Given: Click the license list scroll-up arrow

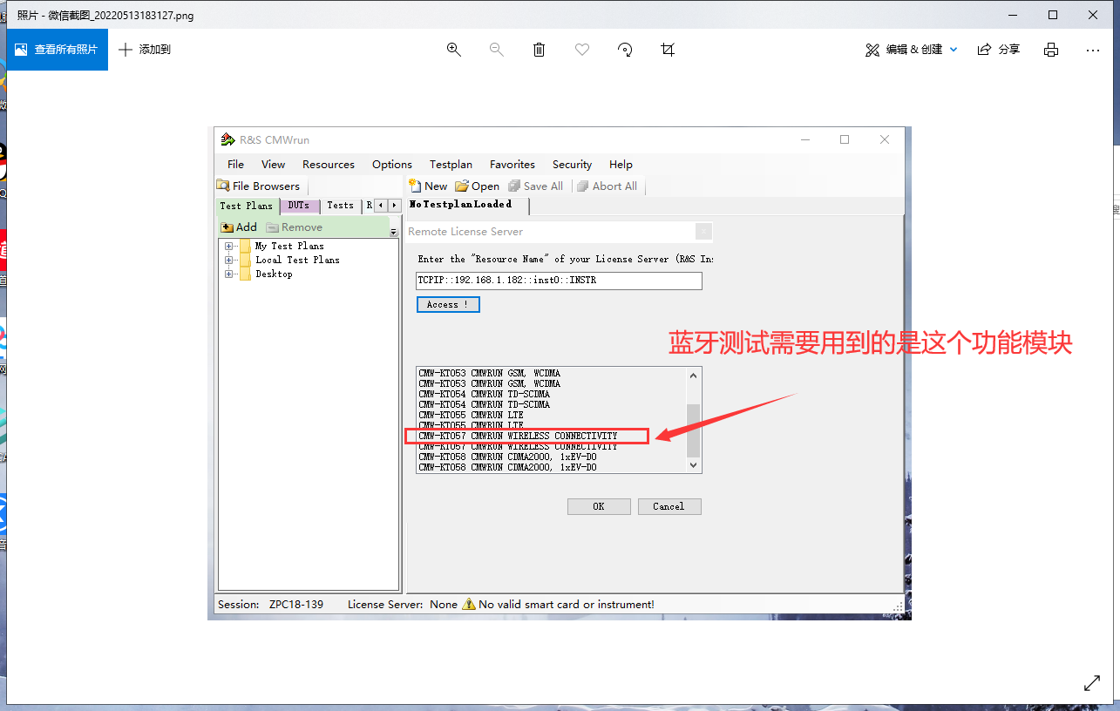Looking at the screenshot, I should pyautogui.click(x=694, y=375).
